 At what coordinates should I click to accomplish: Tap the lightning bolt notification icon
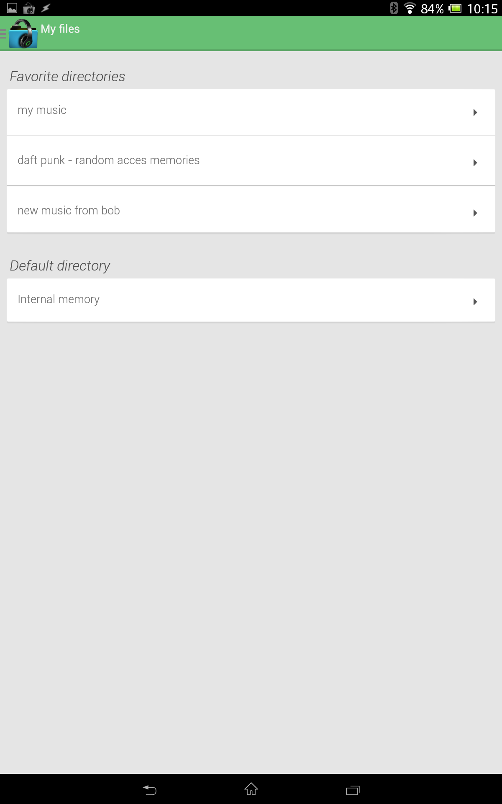pyautogui.click(x=46, y=8)
